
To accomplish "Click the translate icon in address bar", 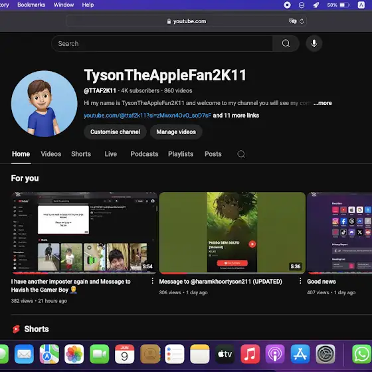I will (292, 21).
